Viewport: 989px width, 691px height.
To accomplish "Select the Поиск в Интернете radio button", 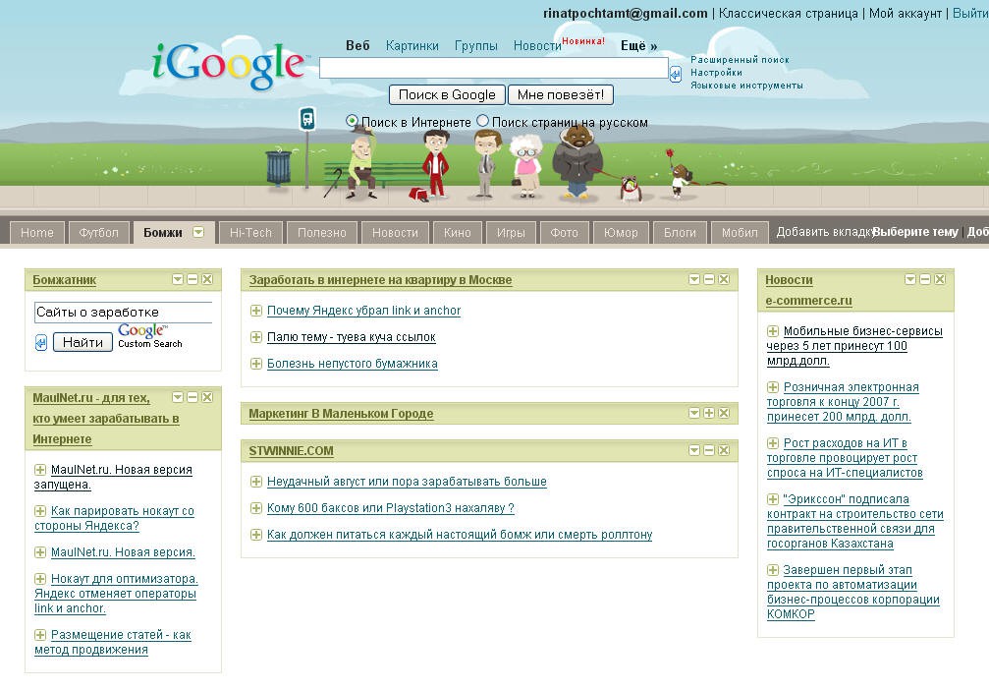I will click(x=352, y=121).
